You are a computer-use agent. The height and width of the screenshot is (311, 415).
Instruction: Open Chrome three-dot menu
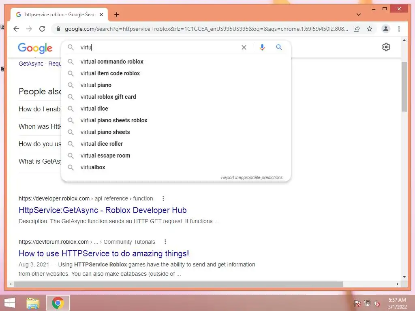pyautogui.click(x=399, y=29)
